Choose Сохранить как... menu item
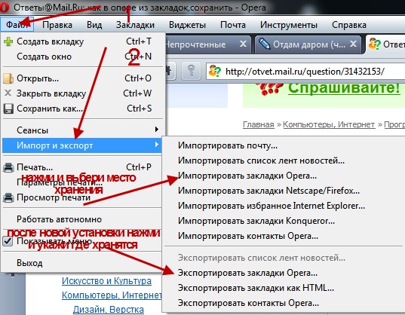The image size is (405, 315). 83,109
